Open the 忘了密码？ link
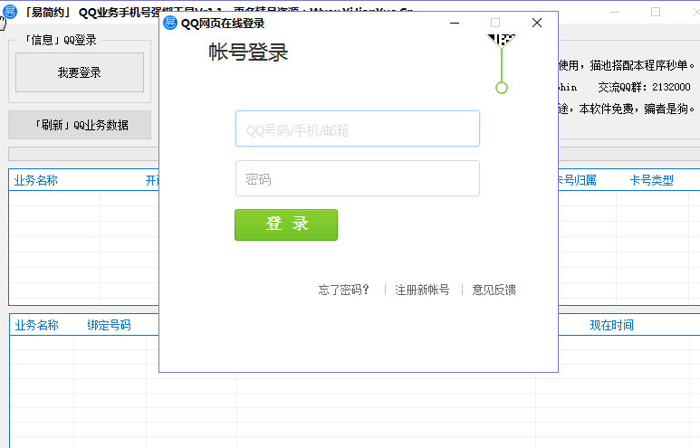Viewport: 700px width, 448px height. click(x=344, y=290)
